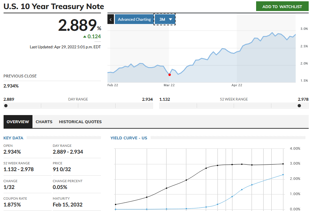Click the Key Data heading
310x211 pixels.
click(x=13, y=138)
